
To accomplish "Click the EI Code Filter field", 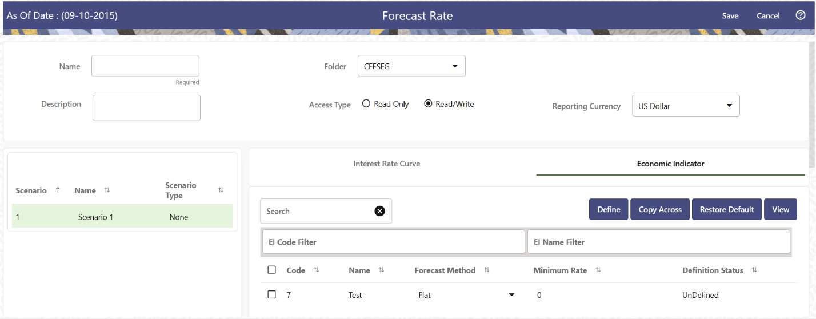I will [393, 242].
